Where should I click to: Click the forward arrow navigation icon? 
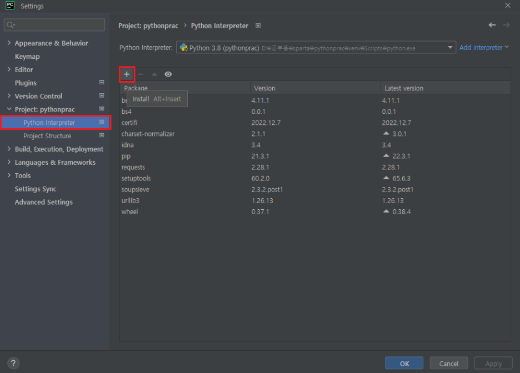click(x=506, y=25)
